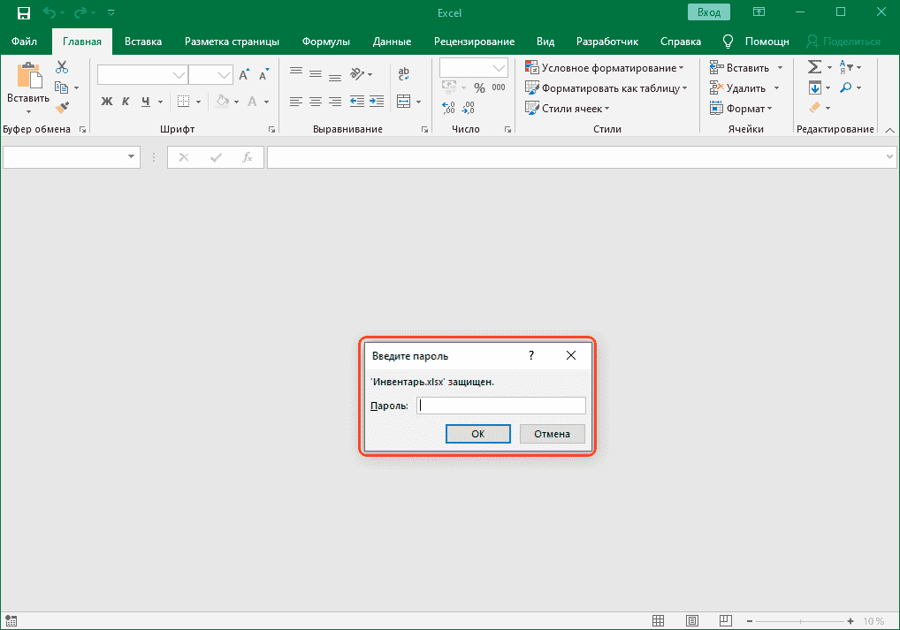
Task: Toggle Bold (Ж) formatting
Action: [107, 102]
